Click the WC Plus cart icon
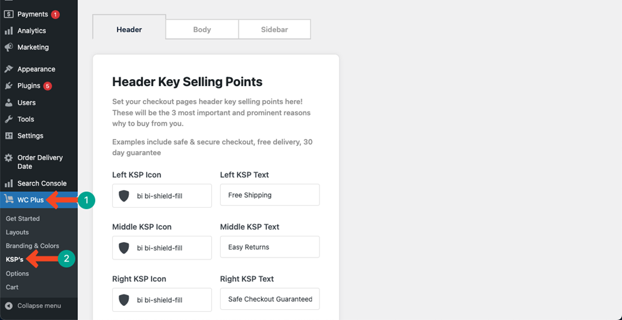This screenshot has height=320, width=622. tap(9, 200)
